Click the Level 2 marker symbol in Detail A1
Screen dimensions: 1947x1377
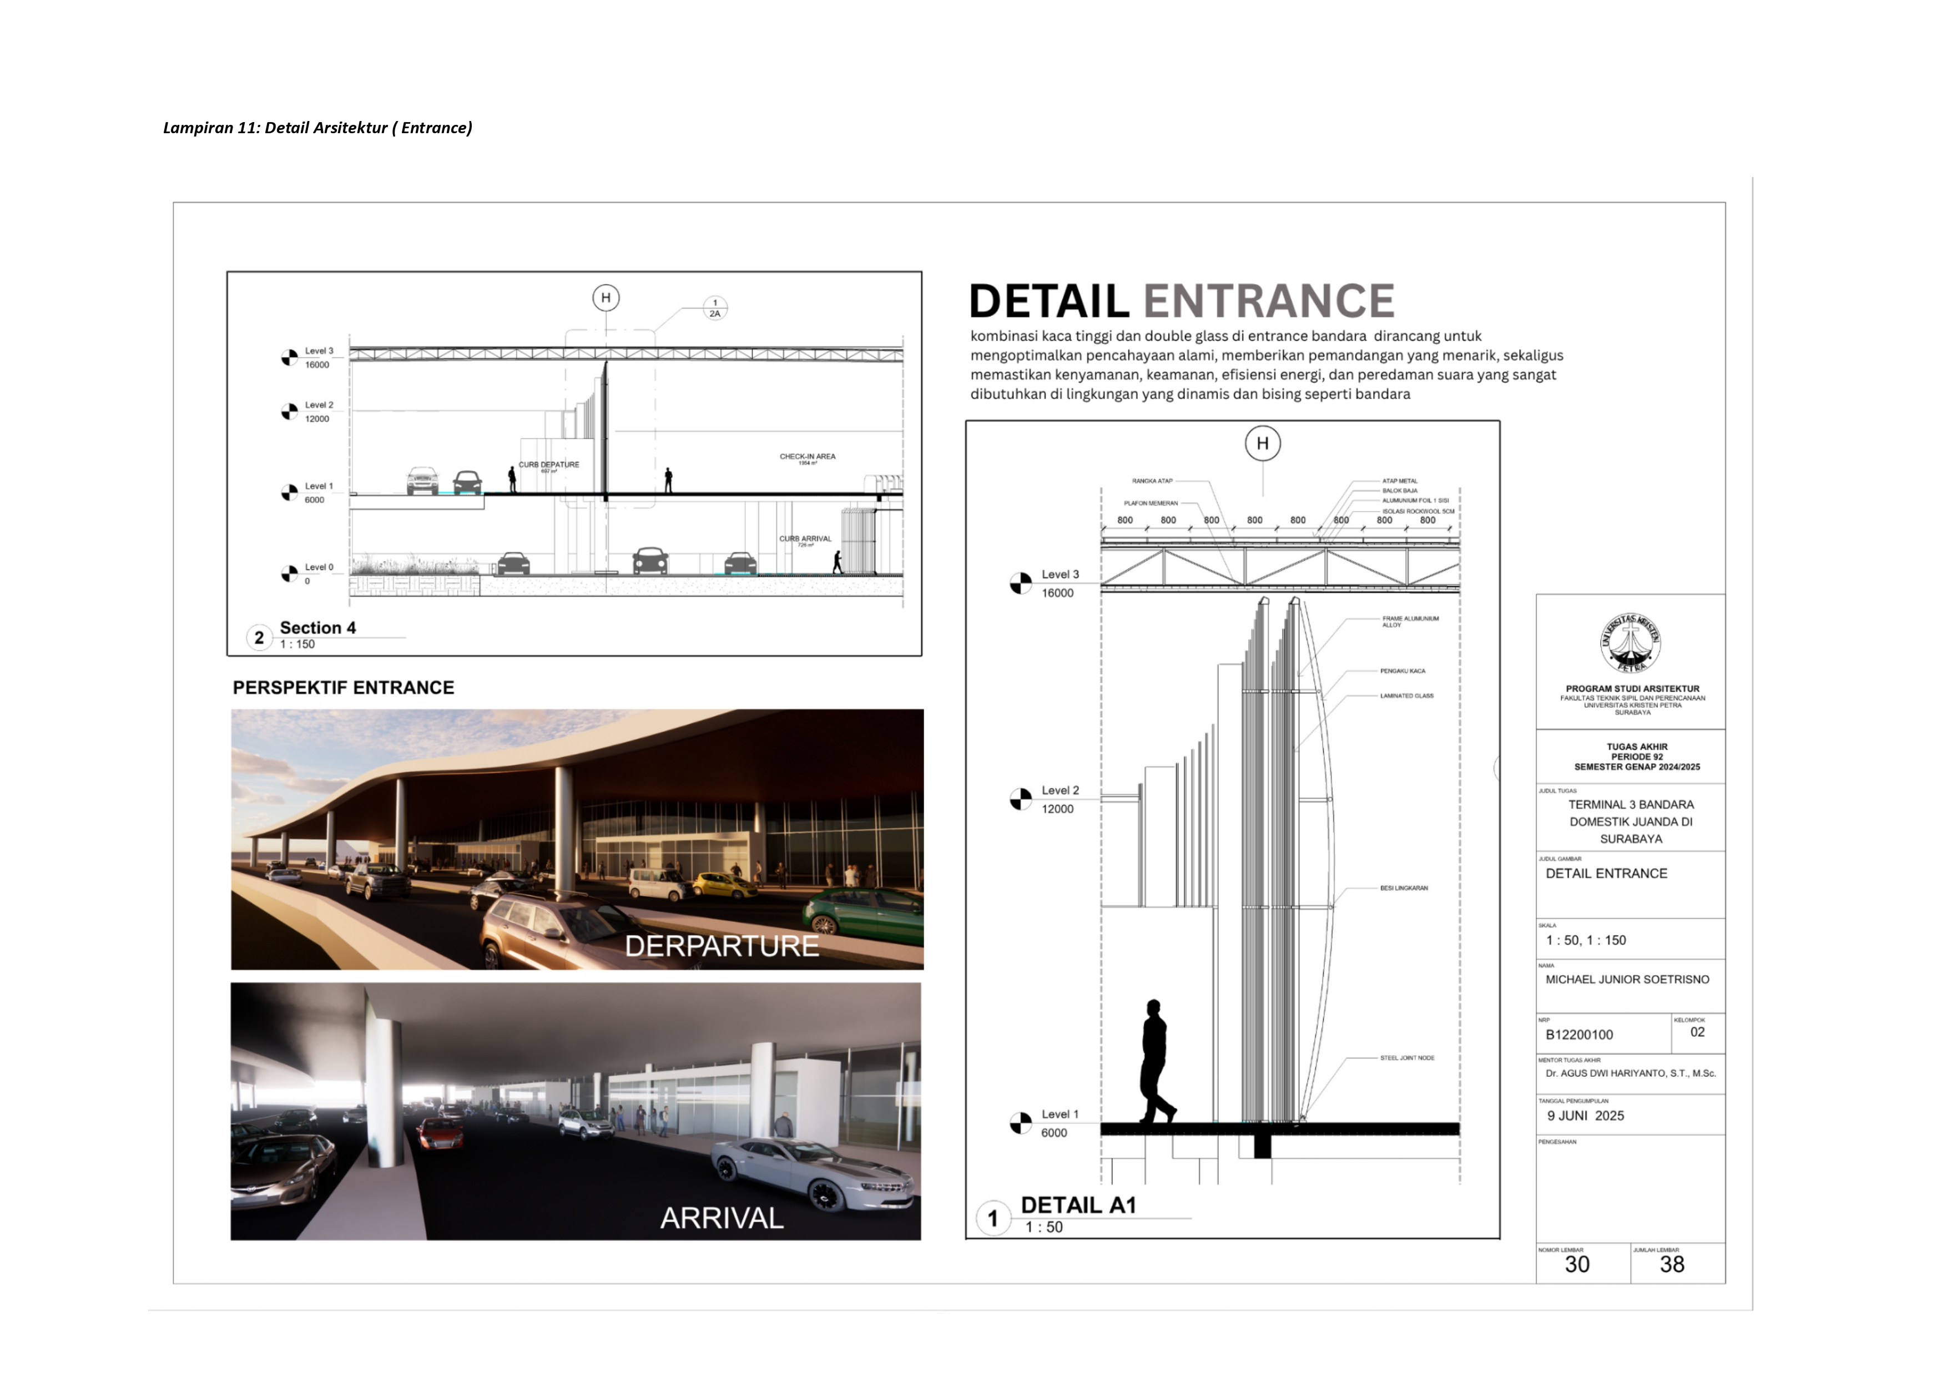[x=1020, y=800]
